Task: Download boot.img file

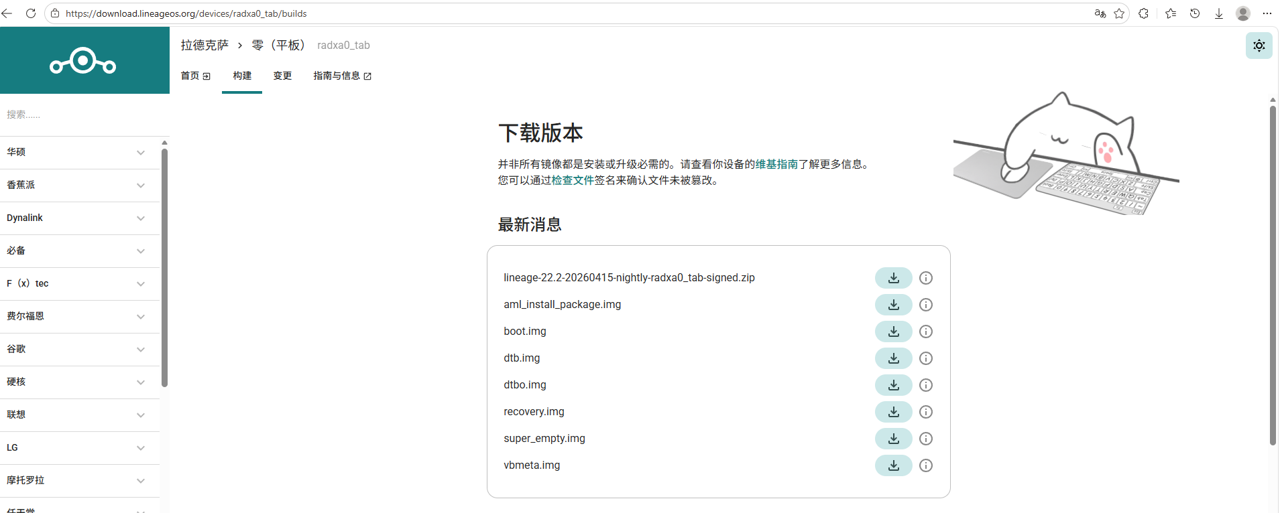Action: pos(893,332)
